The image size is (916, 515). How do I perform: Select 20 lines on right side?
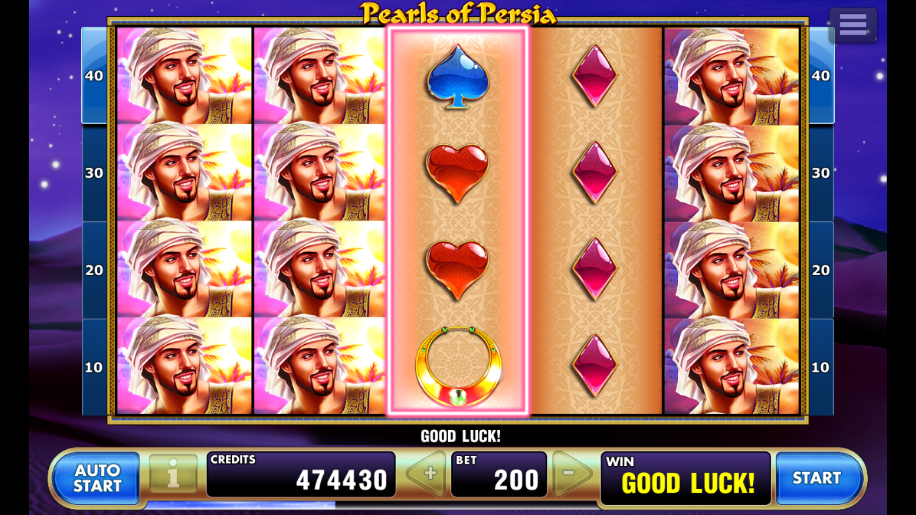(x=821, y=270)
